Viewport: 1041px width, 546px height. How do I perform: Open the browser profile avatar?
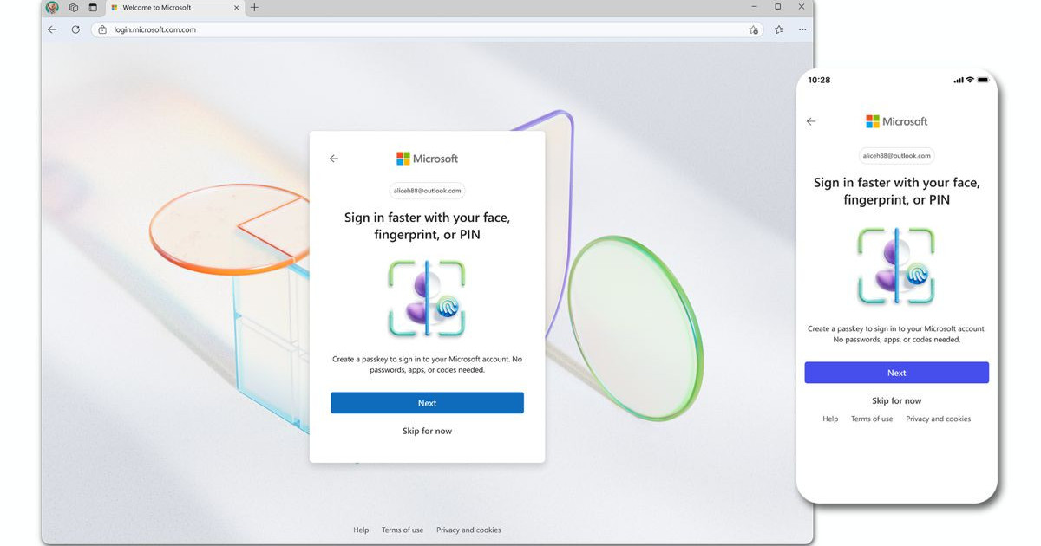pyautogui.click(x=52, y=8)
